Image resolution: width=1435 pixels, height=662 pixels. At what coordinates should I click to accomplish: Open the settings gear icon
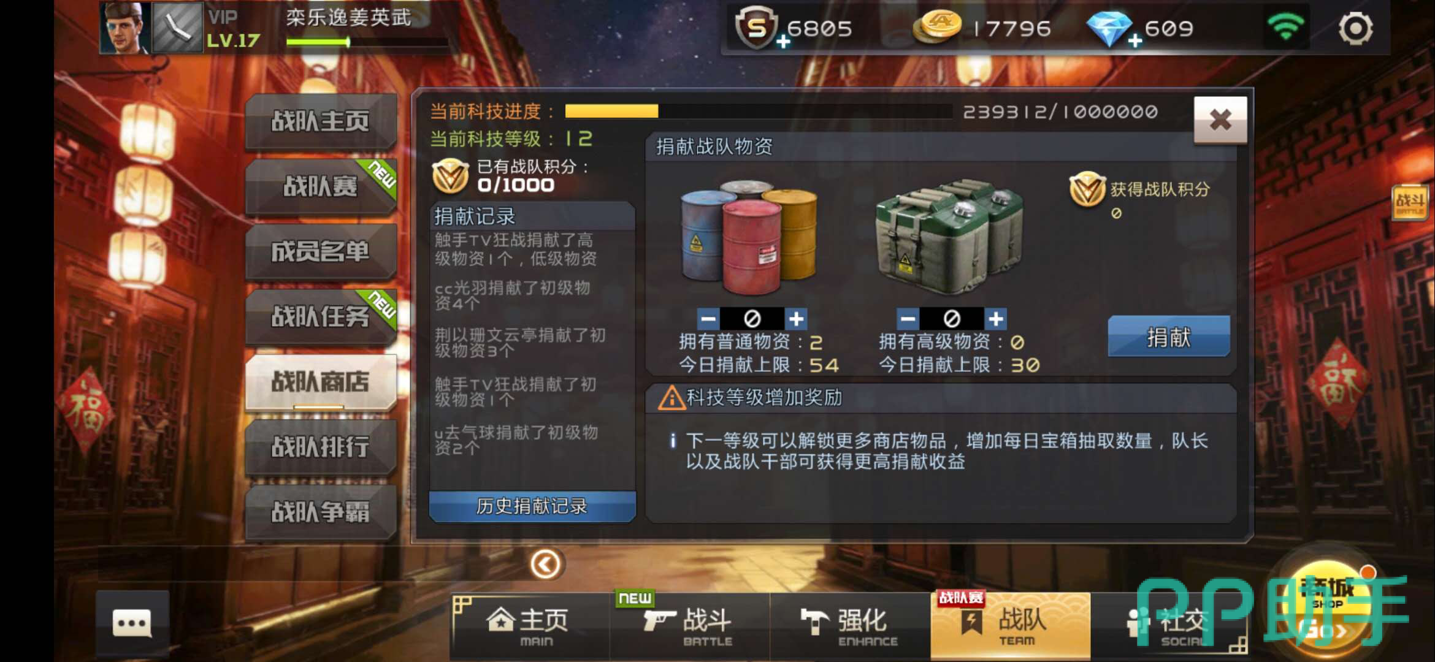point(1355,28)
